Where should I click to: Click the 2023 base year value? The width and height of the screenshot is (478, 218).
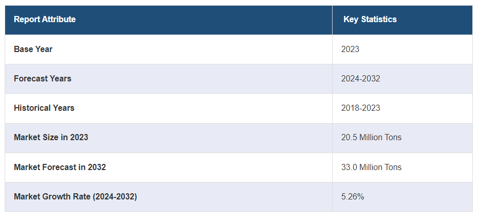tap(350, 49)
